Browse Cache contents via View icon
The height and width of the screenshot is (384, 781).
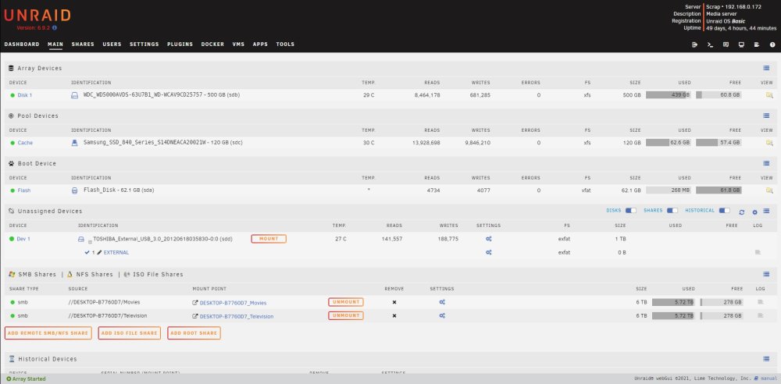coord(769,143)
